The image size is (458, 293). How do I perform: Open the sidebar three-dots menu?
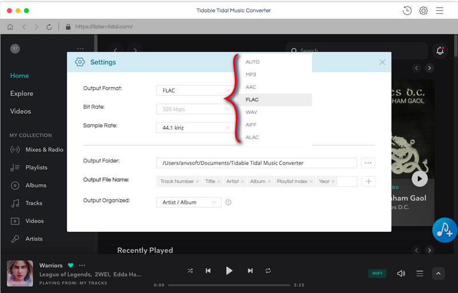80,49
